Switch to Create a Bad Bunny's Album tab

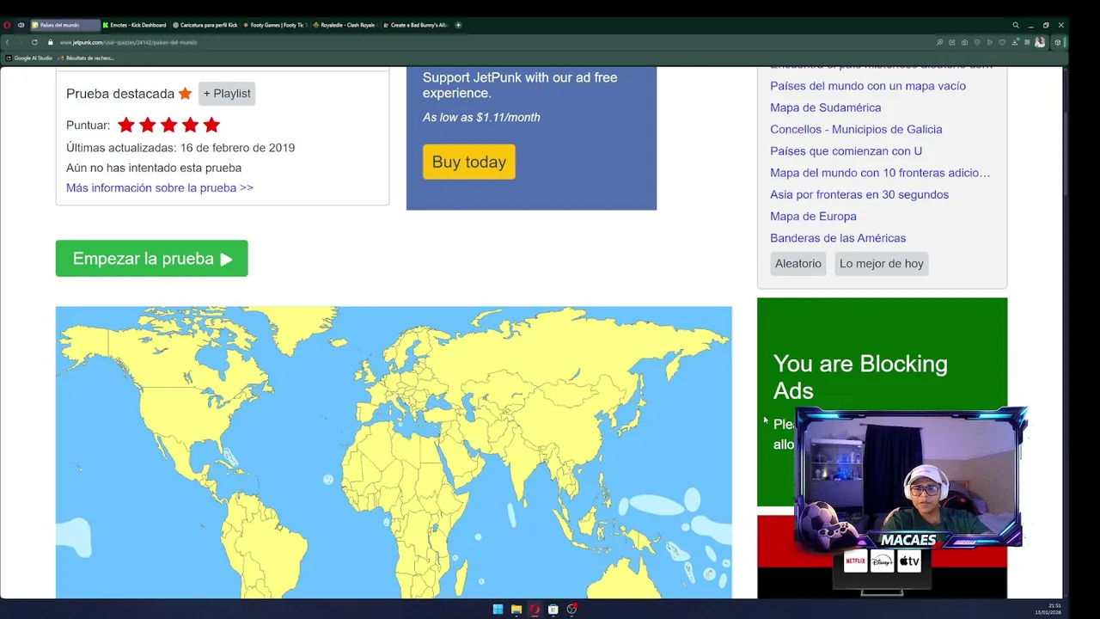coord(417,25)
